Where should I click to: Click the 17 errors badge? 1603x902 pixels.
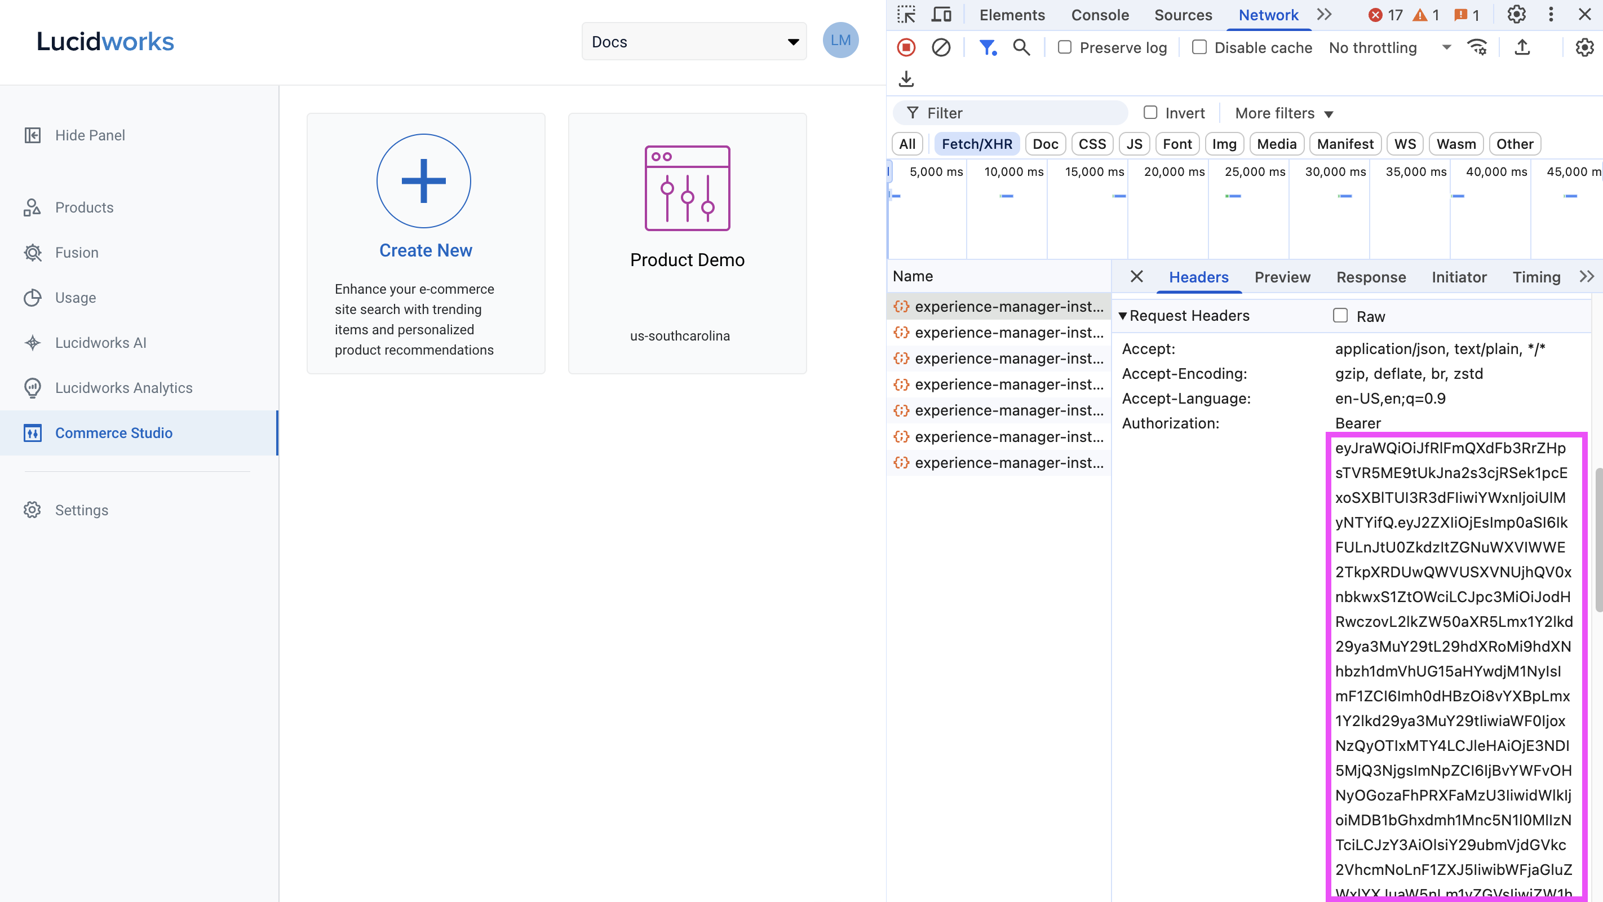[1385, 15]
